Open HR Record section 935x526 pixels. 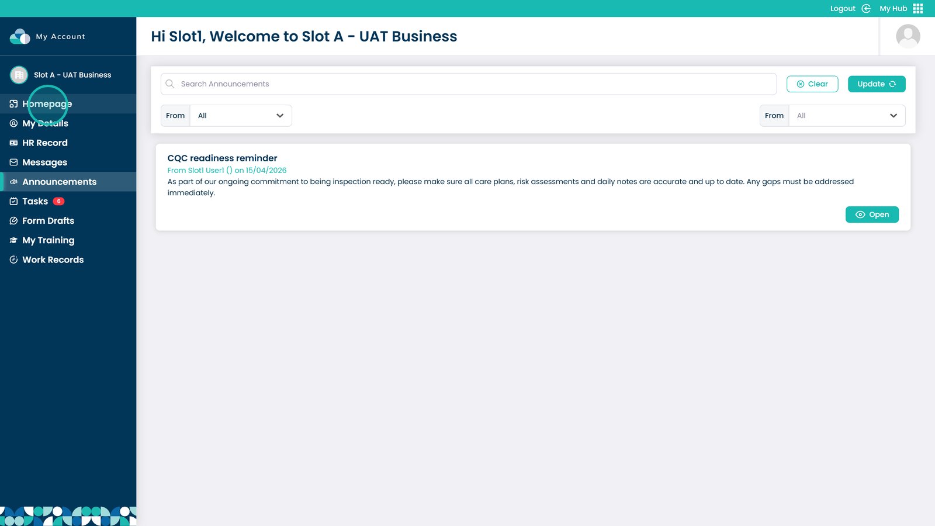point(68,143)
